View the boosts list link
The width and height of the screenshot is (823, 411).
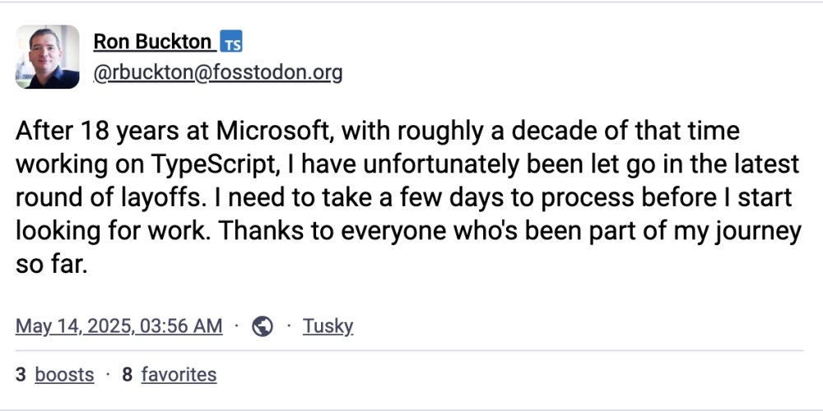point(64,375)
